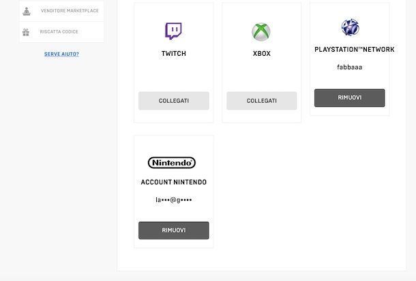This screenshot has height=281, width=416.
Task: Open the Riscatta Codice menu item
Action: 59,32
